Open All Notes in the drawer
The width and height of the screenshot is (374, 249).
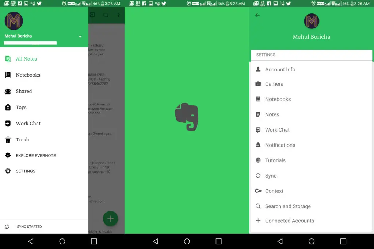click(x=44, y=59)
